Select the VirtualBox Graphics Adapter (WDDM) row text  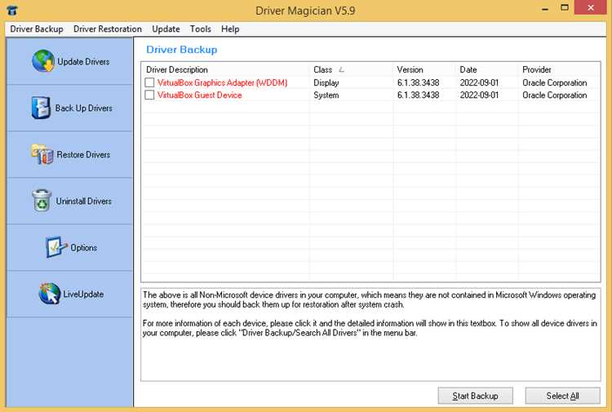[x=223, y=82]
